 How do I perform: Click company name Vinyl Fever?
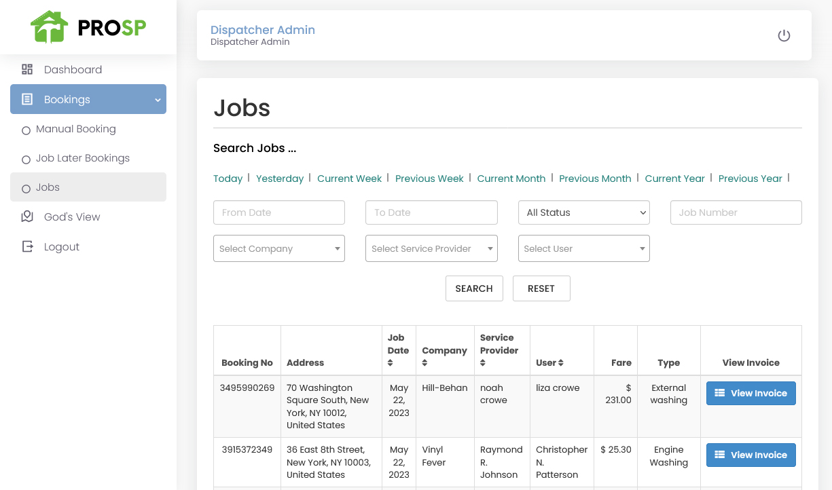[x=434, y=456]
